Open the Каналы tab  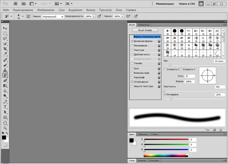click(x=142, y=161)
